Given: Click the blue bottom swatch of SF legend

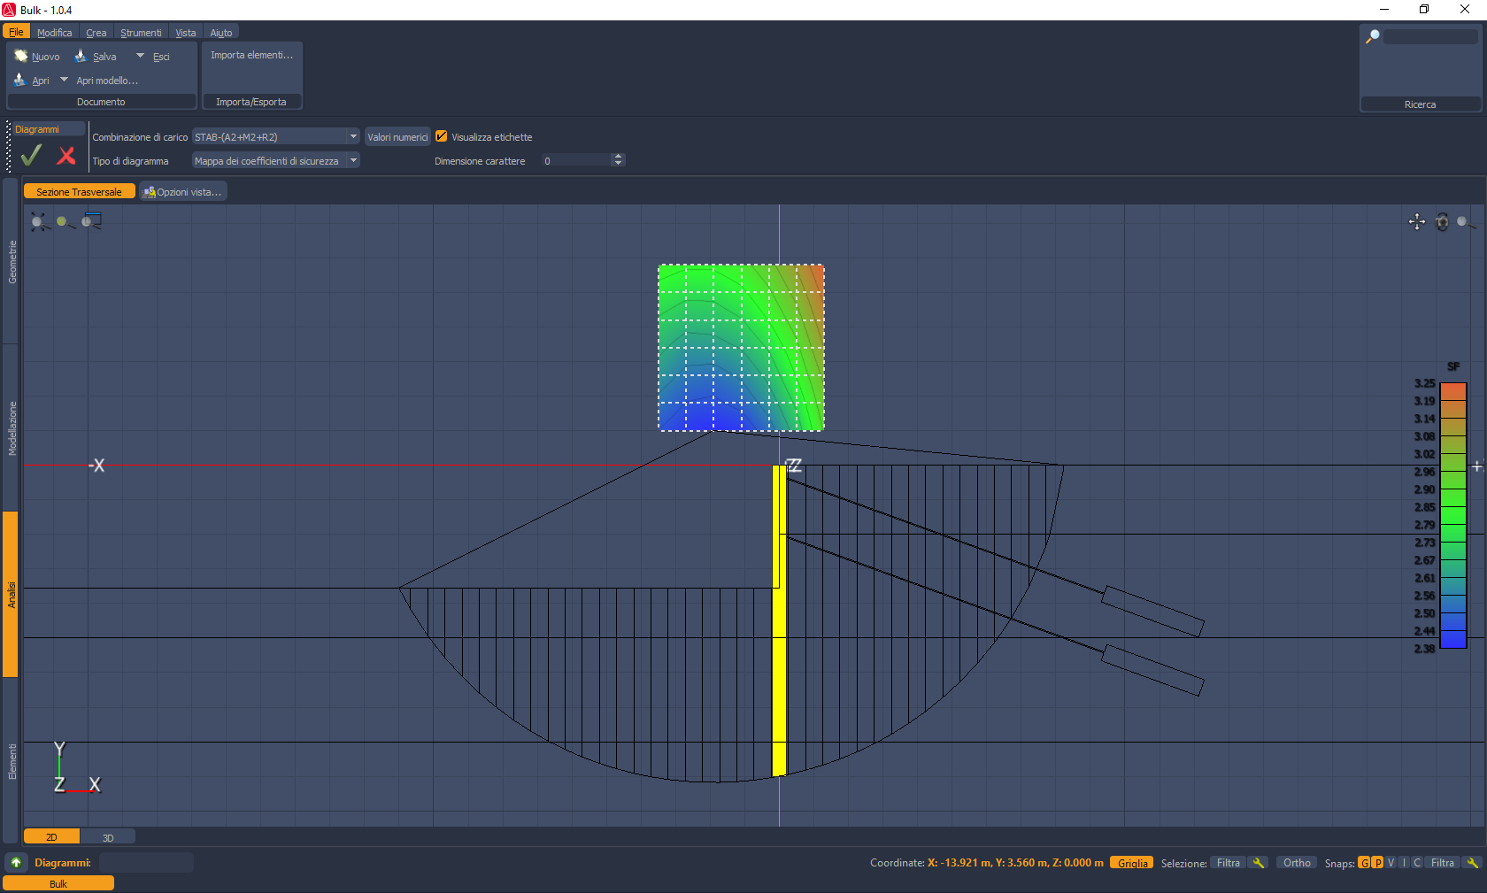Looking at the screenshot, I should pyautogui.click(x=1453, y=639).
